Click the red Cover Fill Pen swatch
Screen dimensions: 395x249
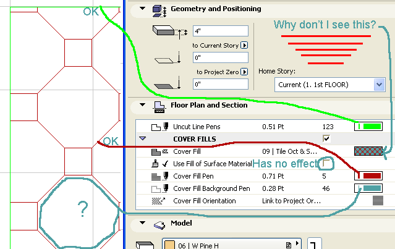click(x=368, y=175)
